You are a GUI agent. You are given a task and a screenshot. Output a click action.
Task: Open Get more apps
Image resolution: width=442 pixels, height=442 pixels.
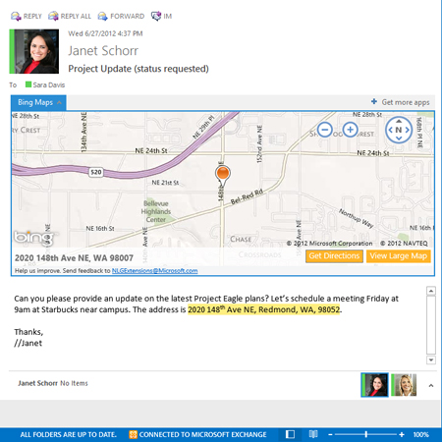(x=400, y=102)
